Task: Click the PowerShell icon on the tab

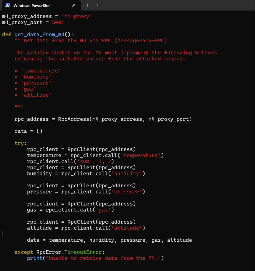Action: [7, 5]
